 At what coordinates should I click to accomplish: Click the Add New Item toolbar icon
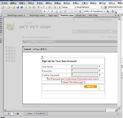click(8, 7)
